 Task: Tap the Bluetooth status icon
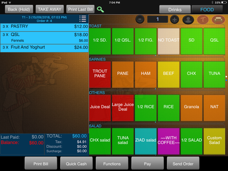click(212, 2)
